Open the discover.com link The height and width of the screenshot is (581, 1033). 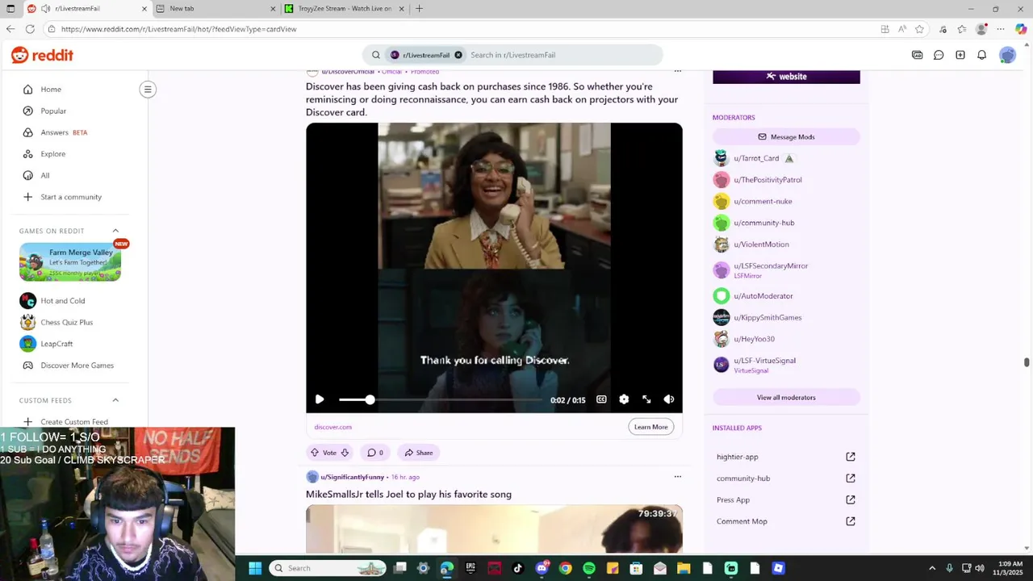pos(332,427)
